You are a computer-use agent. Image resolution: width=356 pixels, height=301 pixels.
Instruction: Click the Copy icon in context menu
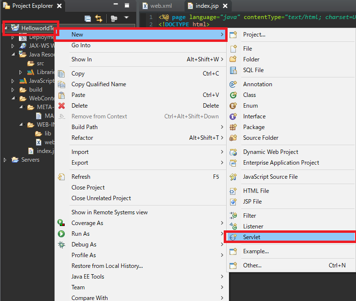[61, 74]
